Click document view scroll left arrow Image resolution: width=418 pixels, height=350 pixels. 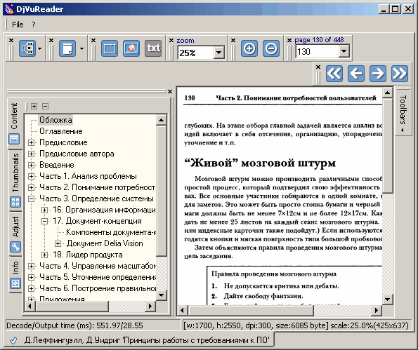coord(183,310)
